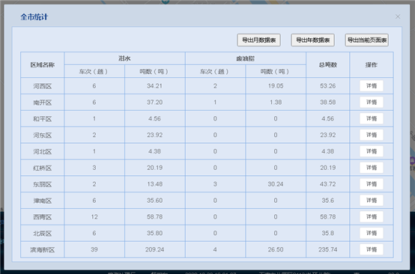Click the 53.26 total tonnage cell
This screenshot has height=274, width=415.
pos(327,86)
